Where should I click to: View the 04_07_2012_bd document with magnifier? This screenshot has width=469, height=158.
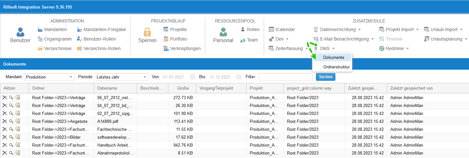click(x=11, y=105)
